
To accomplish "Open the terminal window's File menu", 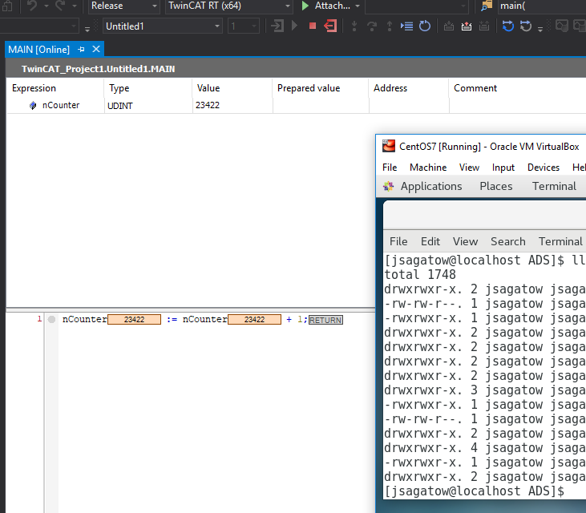I will tap(398, 241).
